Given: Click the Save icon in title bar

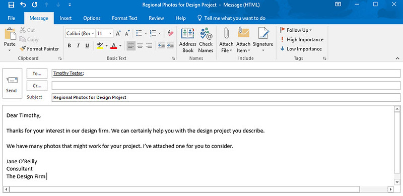Looking at the screenshot, I should pos(11,5).
